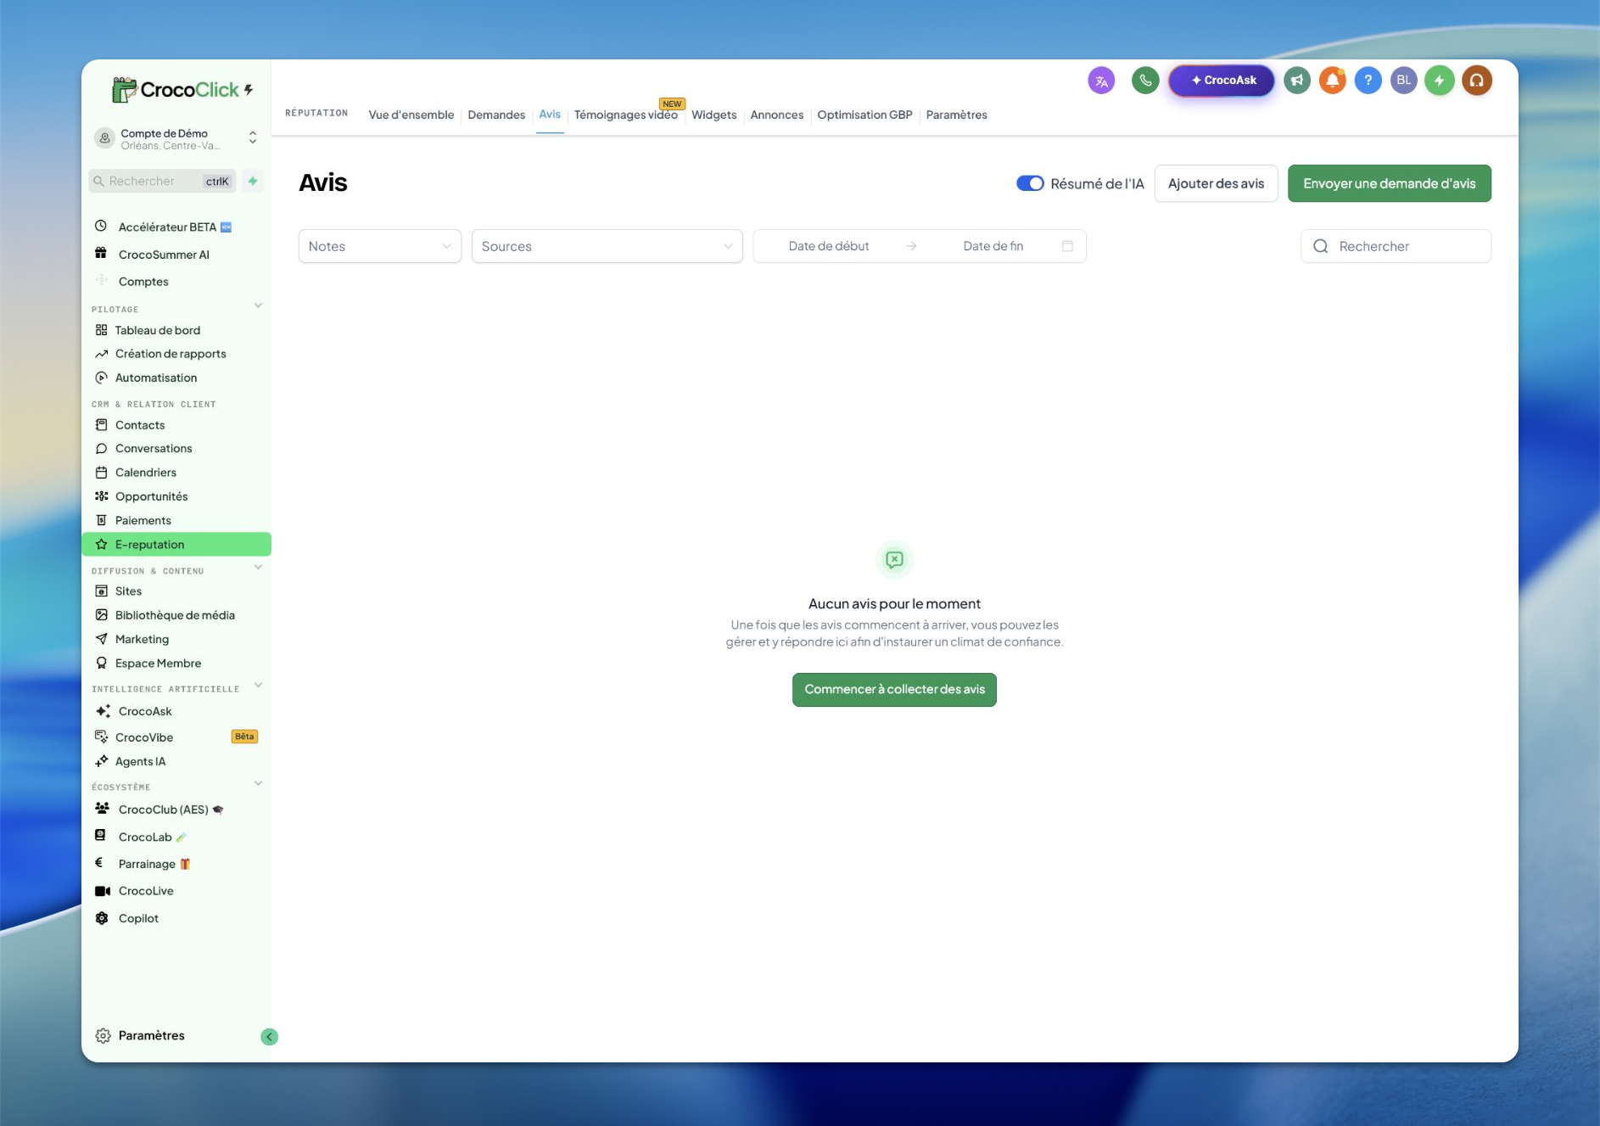This screenshot has height=1126, width=1600.
Task: Click Commencer à collecter des avis
Action: [894, 690]
